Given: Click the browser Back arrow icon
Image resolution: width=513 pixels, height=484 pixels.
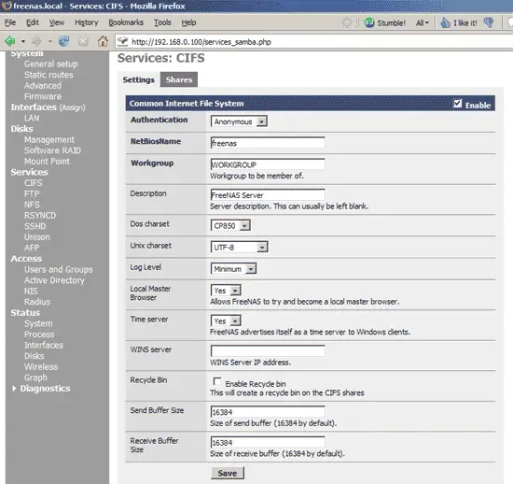Looking at the screenshot, I should click(10, 41).
